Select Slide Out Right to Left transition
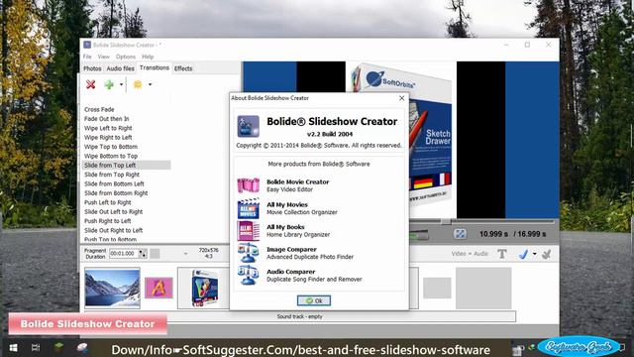The image size is (634, 357). [113, 230]
